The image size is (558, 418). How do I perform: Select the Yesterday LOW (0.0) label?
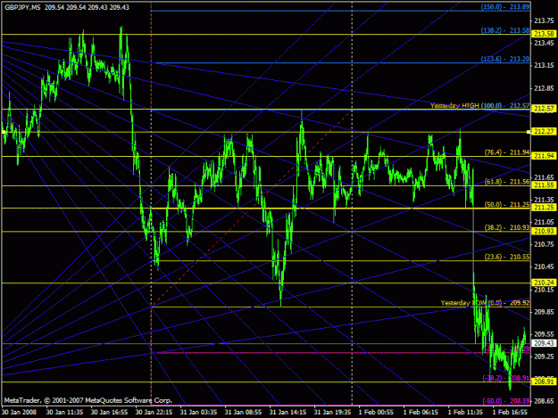471,303
